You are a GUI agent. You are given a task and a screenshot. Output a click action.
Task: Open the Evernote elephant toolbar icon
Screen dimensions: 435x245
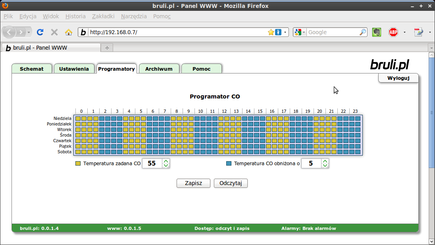click(377, 32)
